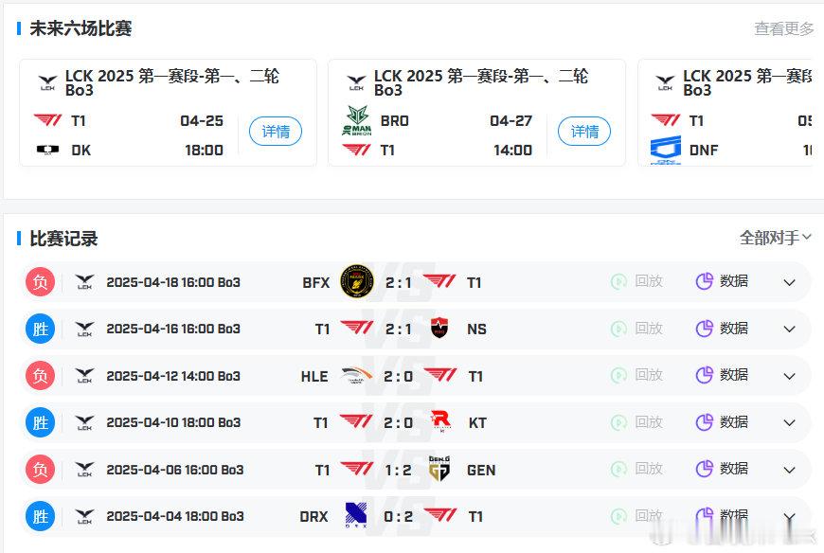Click the DK team logo in upcoming match

click(47, 150)
